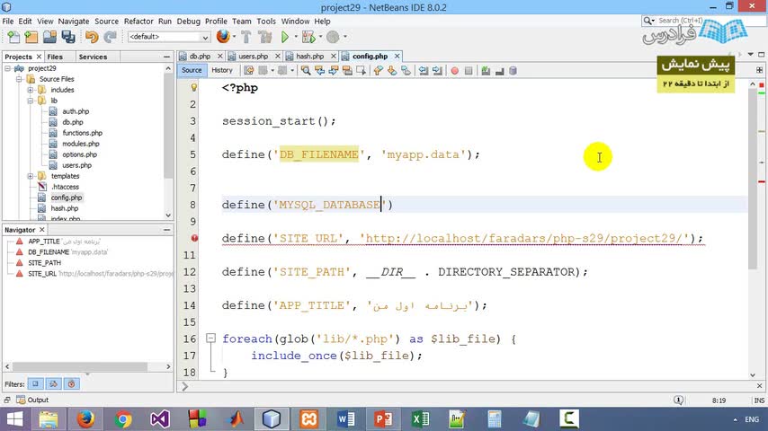Toggle Highlight Search icon

click(347, 70)
